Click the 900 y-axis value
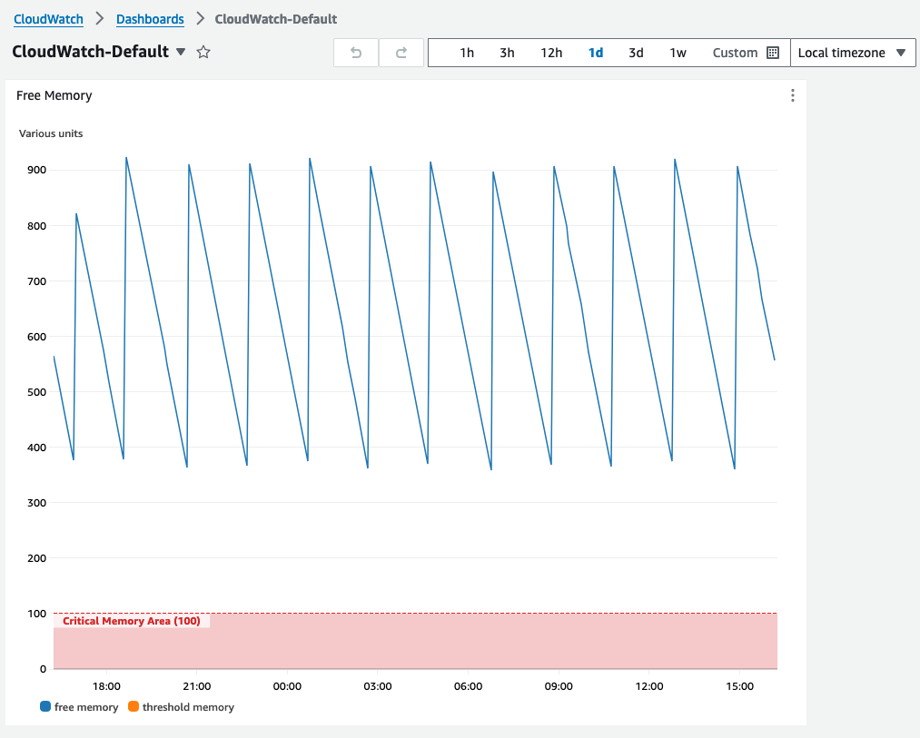The width and height of the screenshot is (920, 738). pos(36,170)
